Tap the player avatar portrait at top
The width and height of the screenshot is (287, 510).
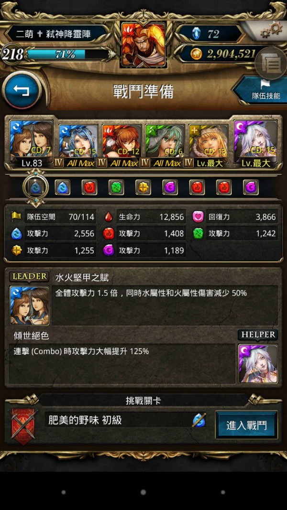(x=143, y=44)
